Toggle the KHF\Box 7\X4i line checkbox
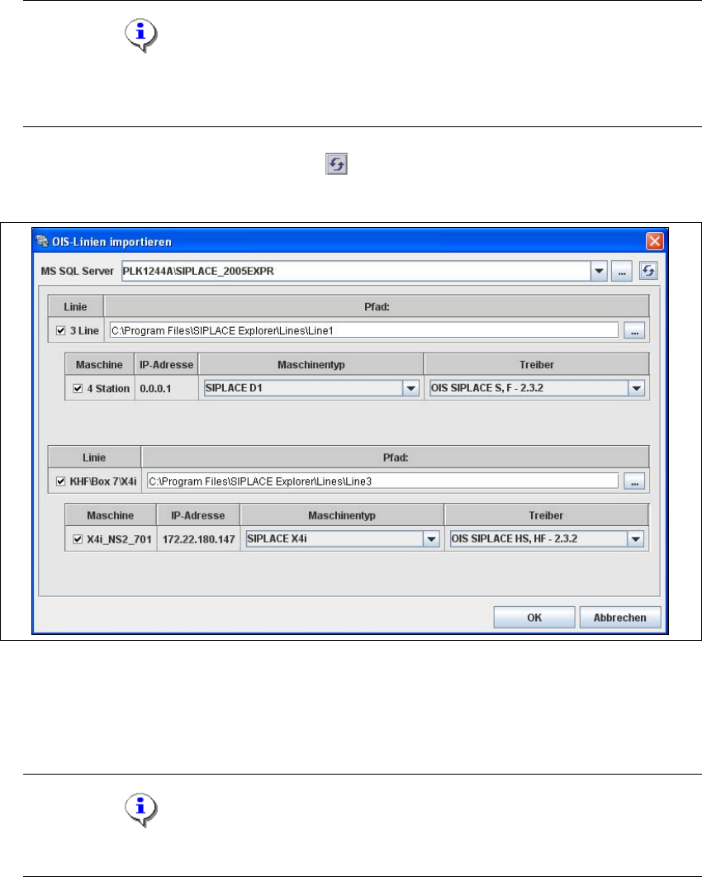The height and width of the screenshot is (877, 702). click(x=61, y=481)
